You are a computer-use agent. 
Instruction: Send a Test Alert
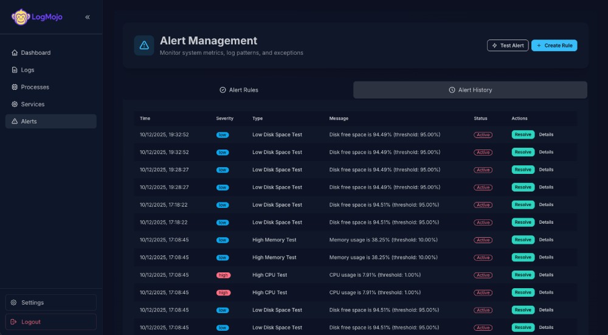508,46
